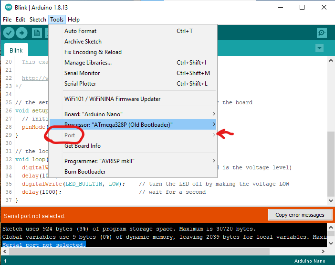Close the open Tools menu
Screen dimensions: 335x265
tap(57, 20)
